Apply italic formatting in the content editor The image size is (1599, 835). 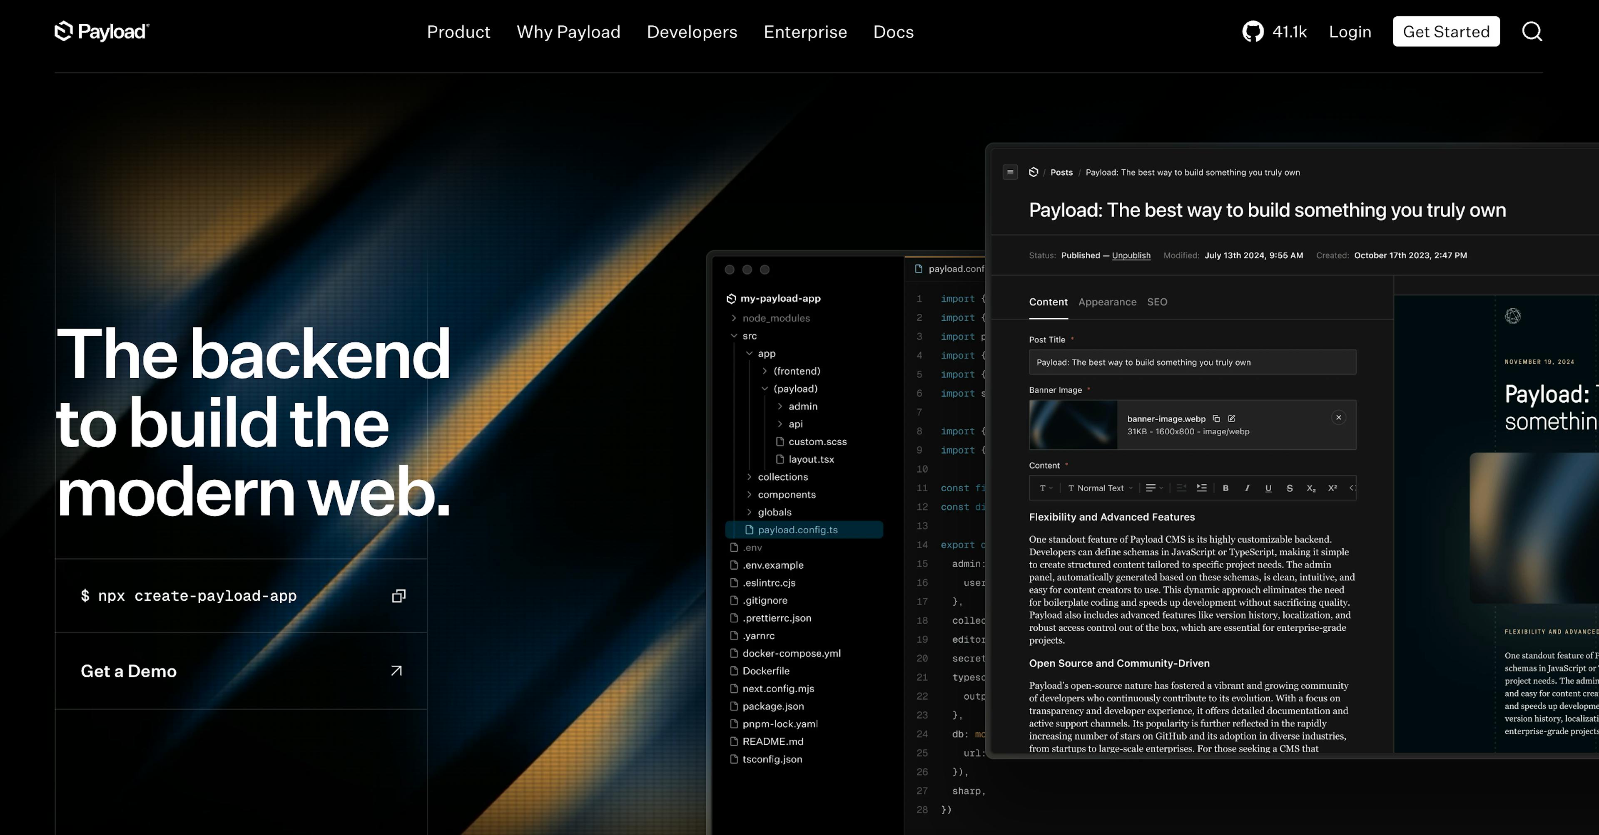tap(1247, 488)
